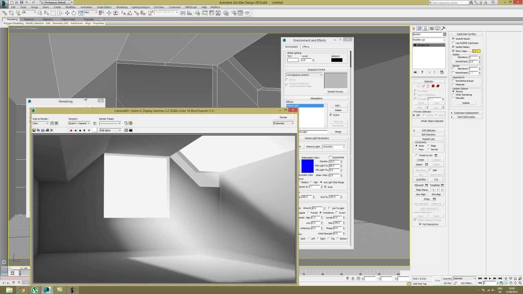Open RGB Alpha channel dropdown
523x294 pixels.
click(x=110, y=130)
